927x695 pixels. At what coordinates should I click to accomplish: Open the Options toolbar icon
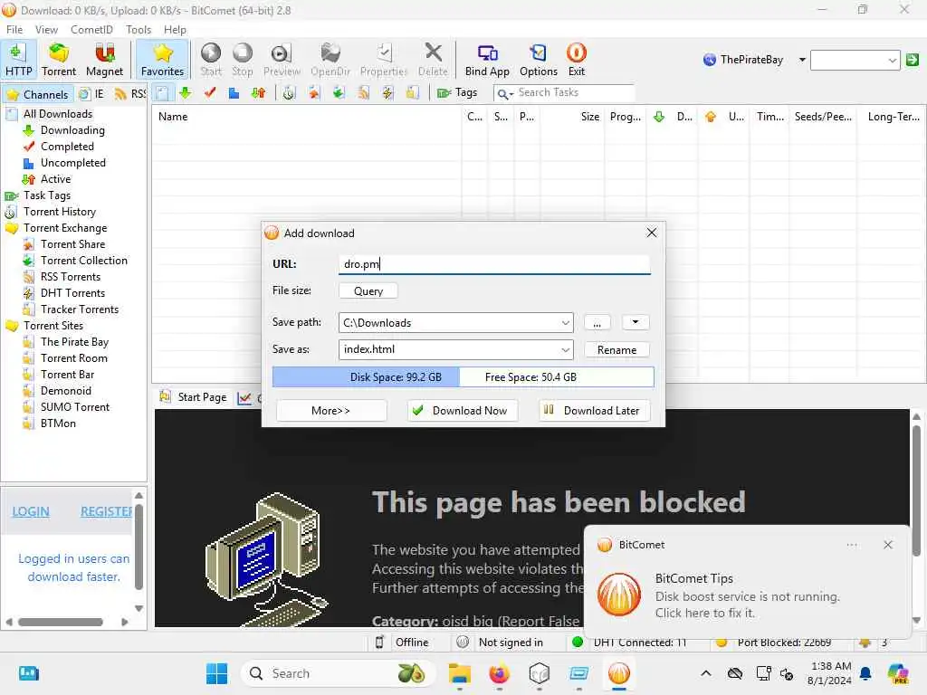[539, 59]
